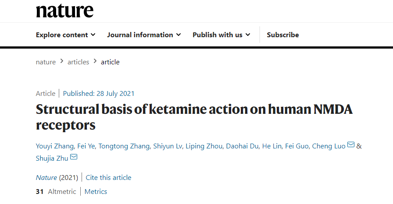Image resolution: width=393 pixels, height=204 pixels.
Task: Click the Nature logo
Action: pyautogui.click(x=64, y=10)
